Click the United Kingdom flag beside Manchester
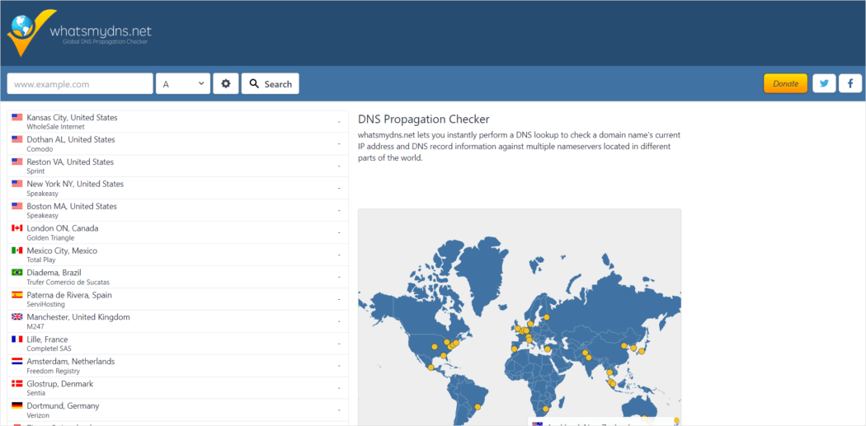 coord(17,317)
